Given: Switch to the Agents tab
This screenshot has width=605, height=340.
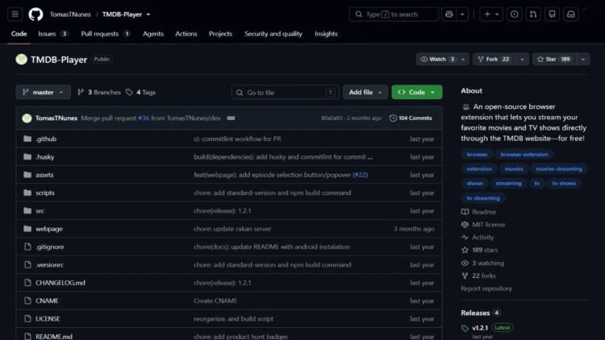Looking at the screenshot, I should coord(153,34).
